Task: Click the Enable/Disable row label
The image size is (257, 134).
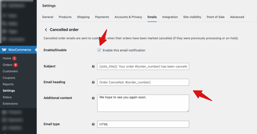Action: click(55, 50)
